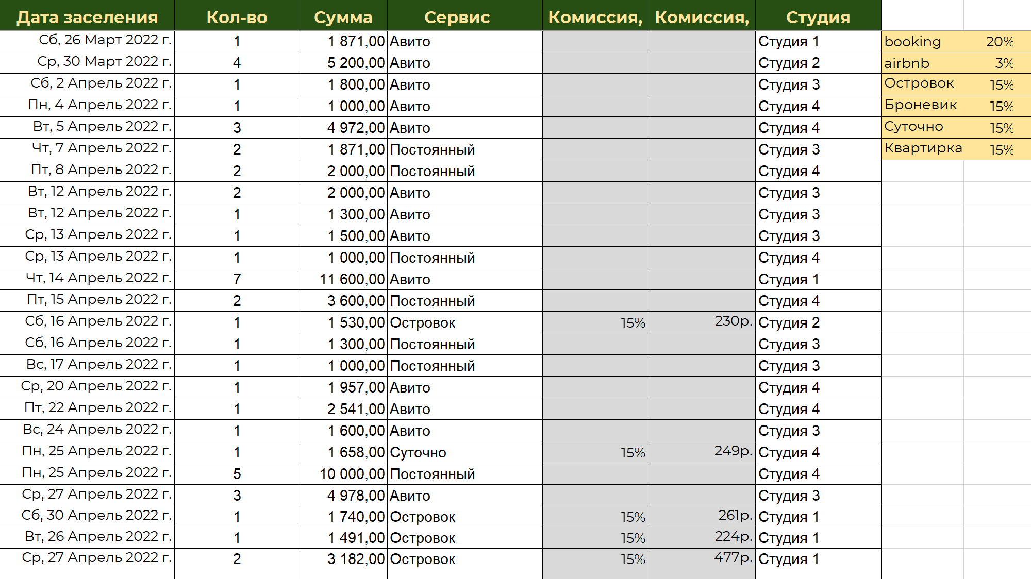1031x579 pixels.
Task: Click the Постоянный cell in the 10 000,00 row
Action: click(465, 474)
